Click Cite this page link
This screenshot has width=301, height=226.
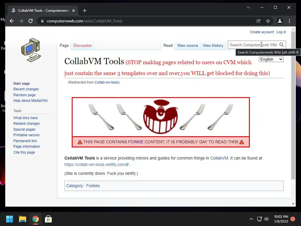pyautogui.click(x=24, y=152)
